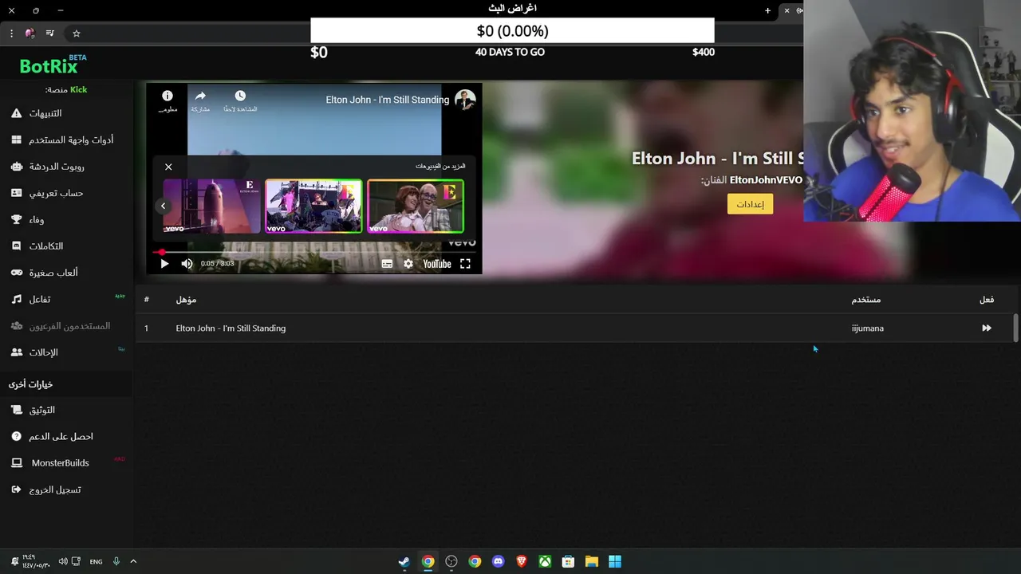
Task: Enter fullscreen in the video player
Action: pos(465,264)
